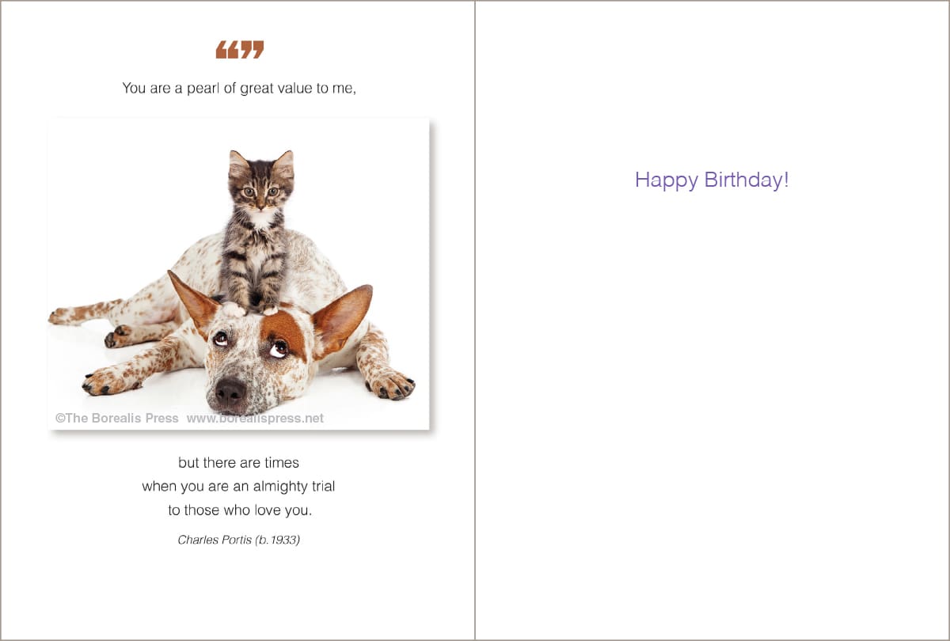Click the 'but there are times' line

coord(239,462)
